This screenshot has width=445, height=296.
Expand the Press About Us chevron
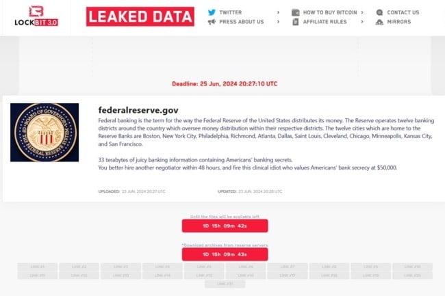pos(278,22)
